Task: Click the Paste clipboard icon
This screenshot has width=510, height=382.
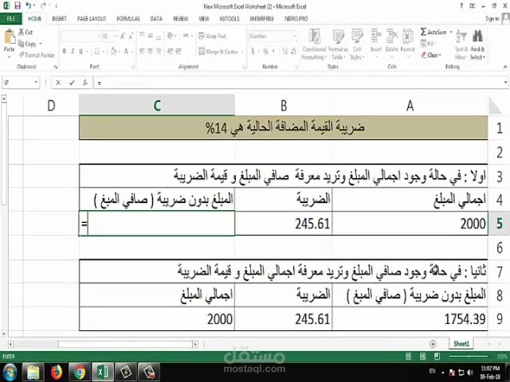Action: click(9, 37)
